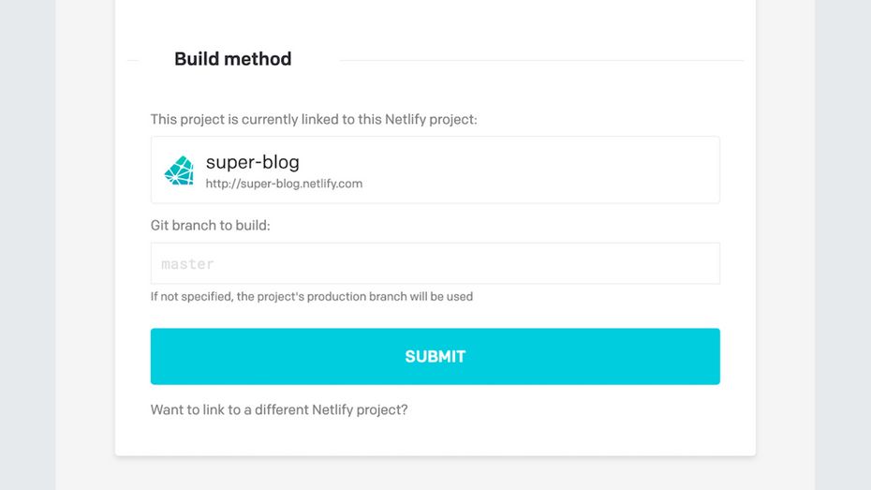Click the Git branch input field
The width and height of the screenshot is (871, 490).
[x=435, y=263]
